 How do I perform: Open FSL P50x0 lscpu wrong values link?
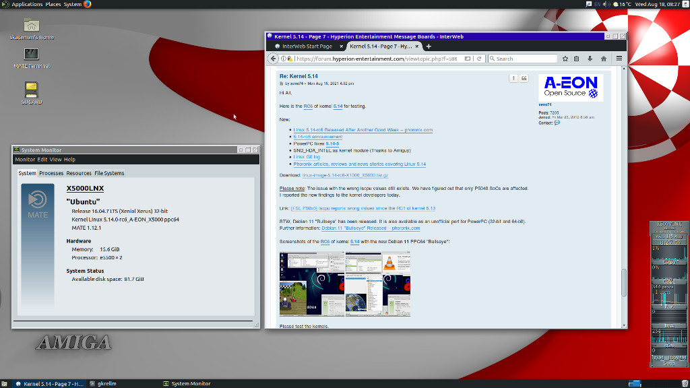click(363, 209)
